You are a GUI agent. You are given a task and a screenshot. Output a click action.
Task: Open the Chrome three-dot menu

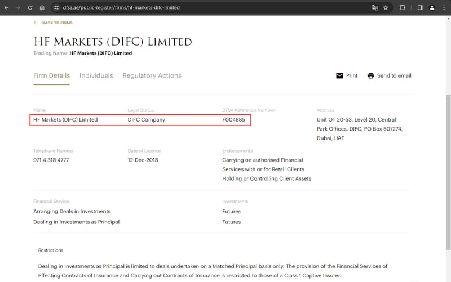point(444,8)
